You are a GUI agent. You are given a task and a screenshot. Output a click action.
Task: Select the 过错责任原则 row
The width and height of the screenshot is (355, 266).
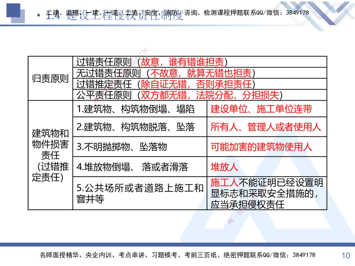click(x=149, y=61)
